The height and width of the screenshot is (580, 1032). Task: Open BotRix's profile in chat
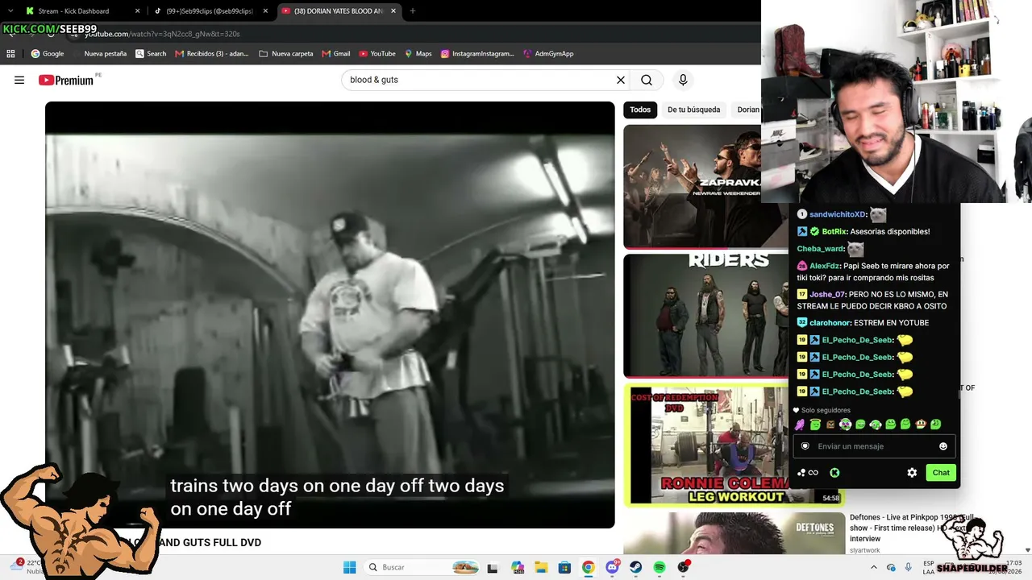(x=833, y=231)
